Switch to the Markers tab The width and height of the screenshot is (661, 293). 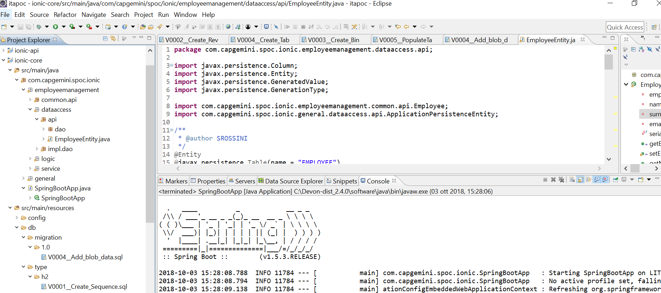tap(173, 181)
